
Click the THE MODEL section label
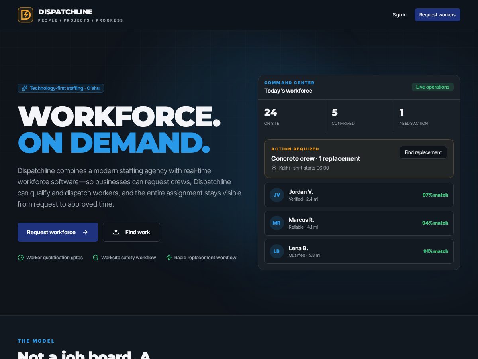click(x=36, y=341)
